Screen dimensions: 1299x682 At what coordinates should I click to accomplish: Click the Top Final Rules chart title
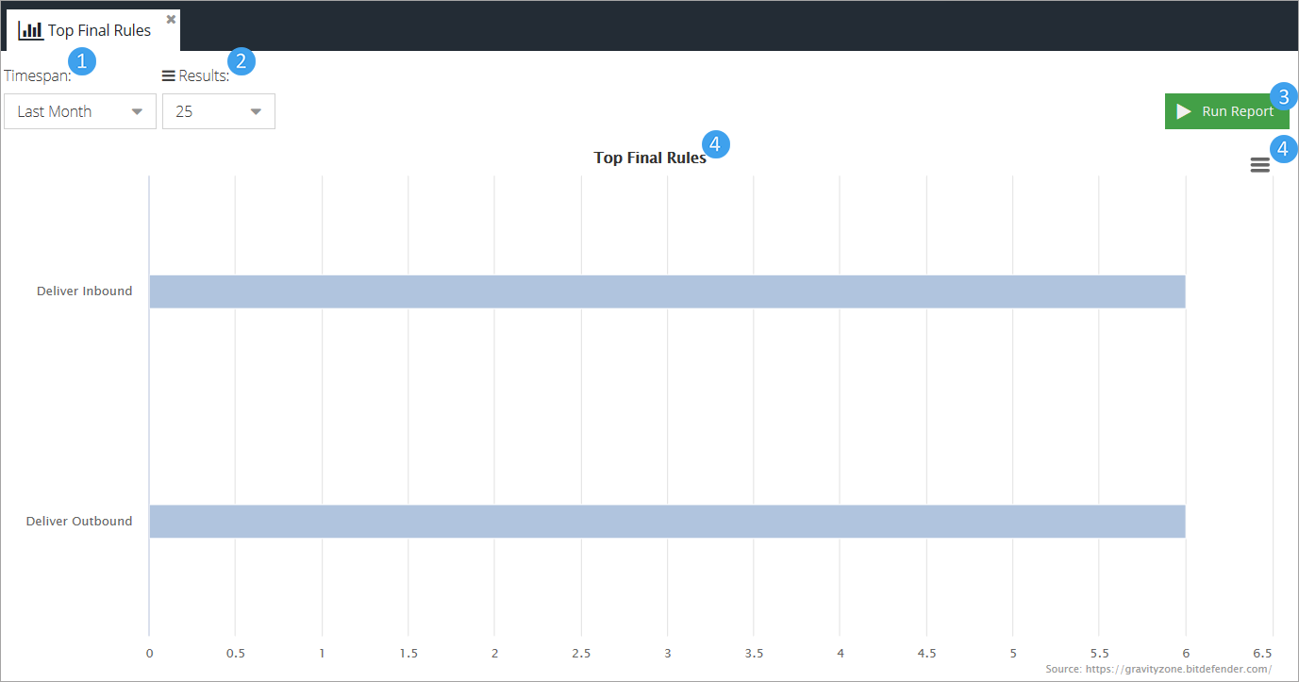pos(649,158)
